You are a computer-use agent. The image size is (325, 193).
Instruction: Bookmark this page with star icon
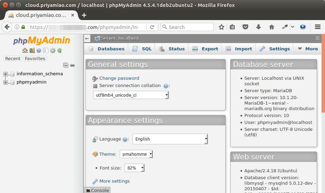pos(222,27)
